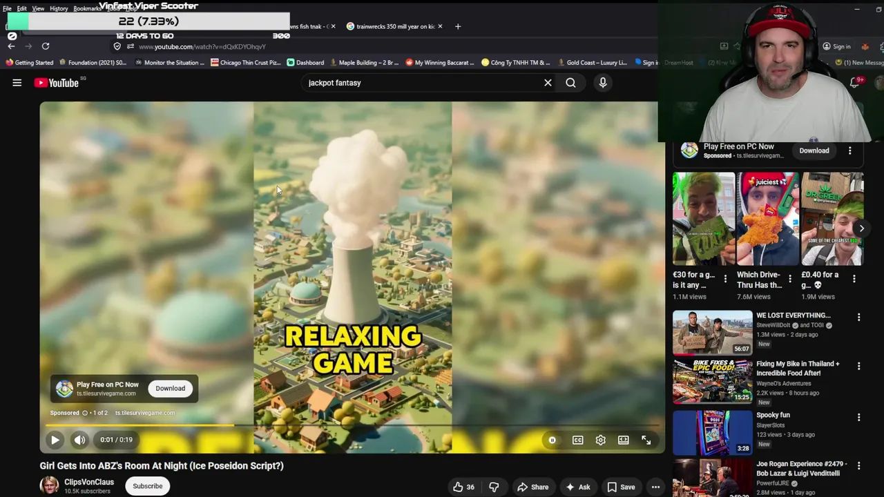884x497 pixels.
Task: Click the address bar showing the youtube.com URL
Action: [x=202, y=46]
